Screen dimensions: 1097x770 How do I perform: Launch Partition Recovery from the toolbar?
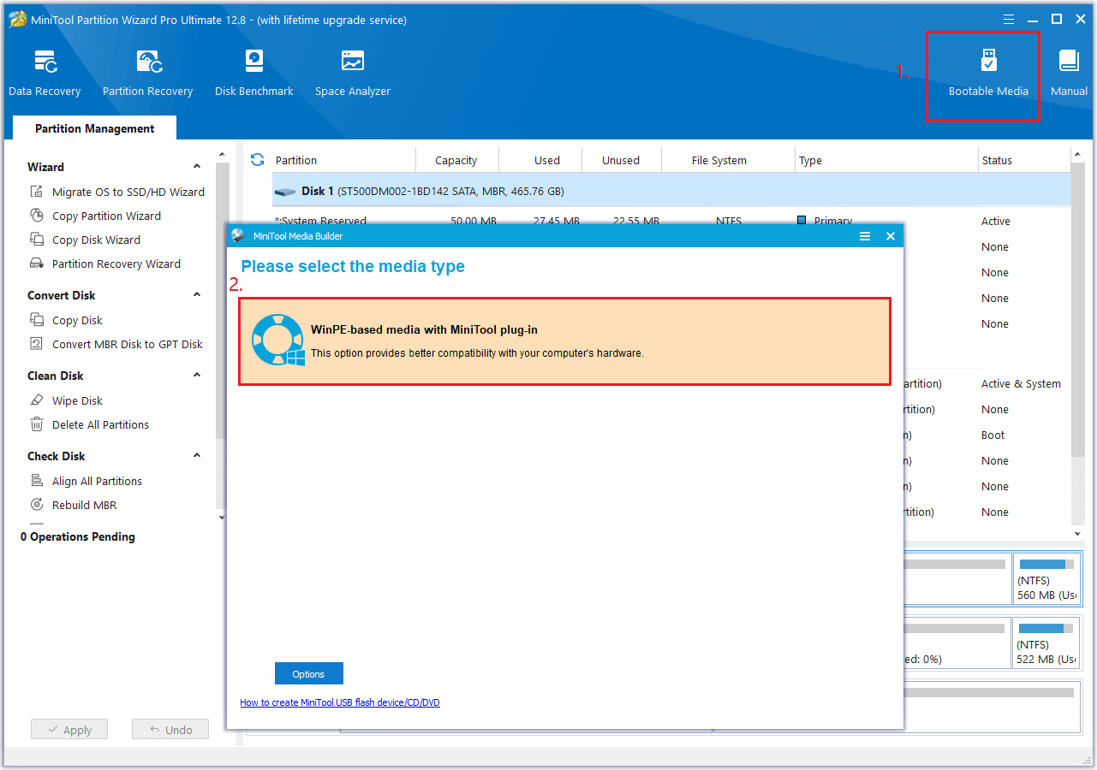[147, 73]
